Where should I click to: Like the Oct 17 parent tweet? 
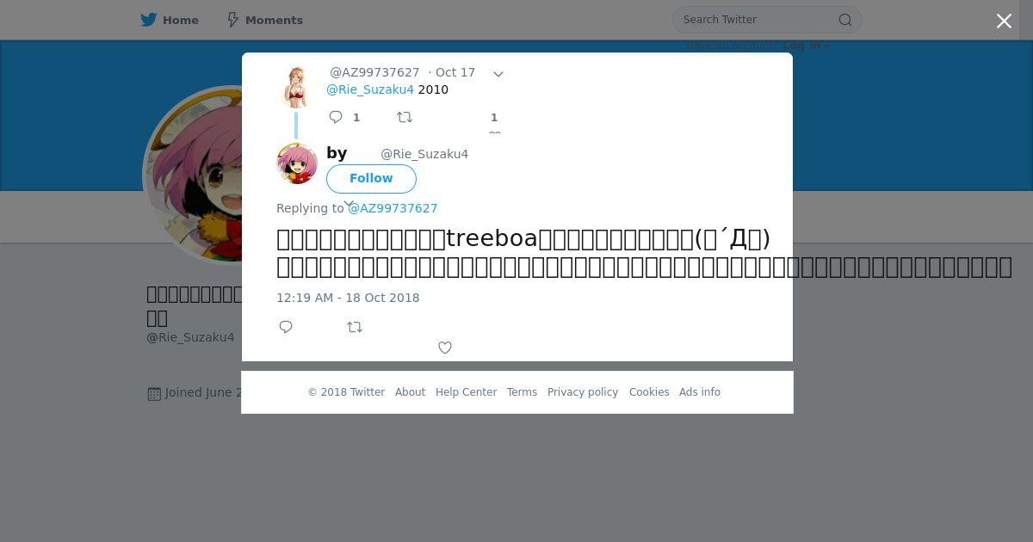[x=494, y=132]
